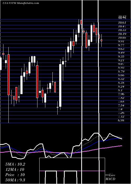Click the long red candle dropping to 7.96

[9, 75]
